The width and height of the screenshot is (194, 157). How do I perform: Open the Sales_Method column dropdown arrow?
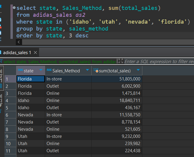87,70
